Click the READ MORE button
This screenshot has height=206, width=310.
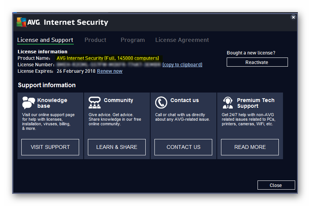click(x=250, y=147)
